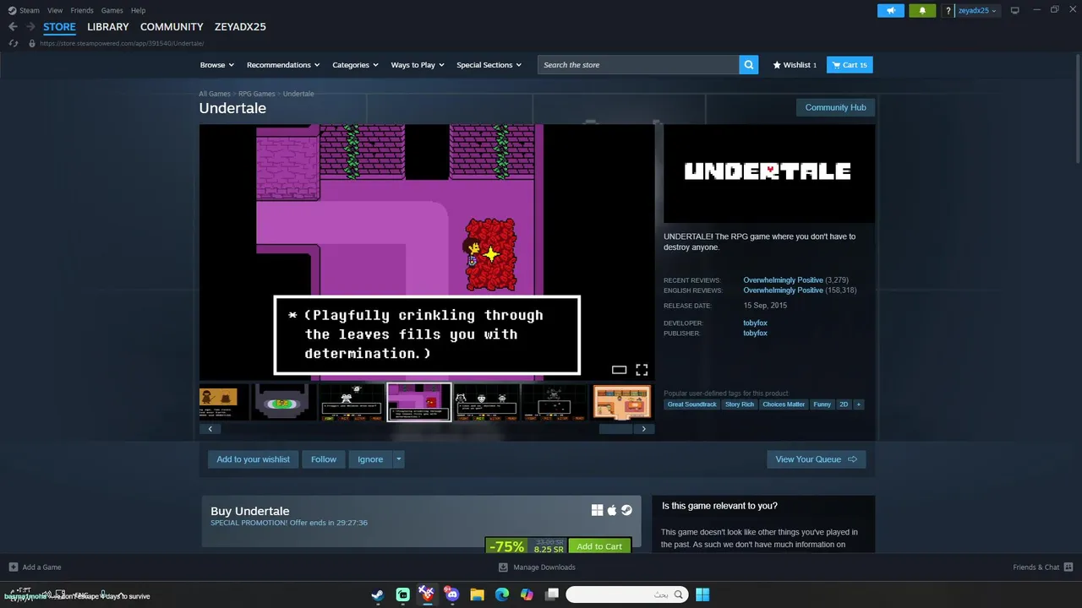Switch to the COMMUNITY tab
The height and width of the screenshot is (608, 1082).
(172, 27)
